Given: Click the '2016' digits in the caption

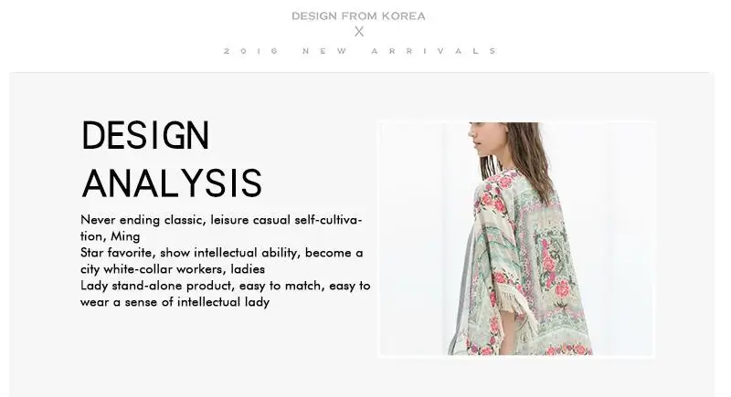Looking at the screenshot, I should click(250, 51).
